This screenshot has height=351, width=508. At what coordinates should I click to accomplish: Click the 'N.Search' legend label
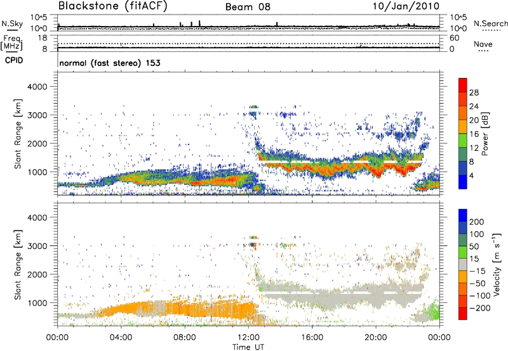[490, 23]
